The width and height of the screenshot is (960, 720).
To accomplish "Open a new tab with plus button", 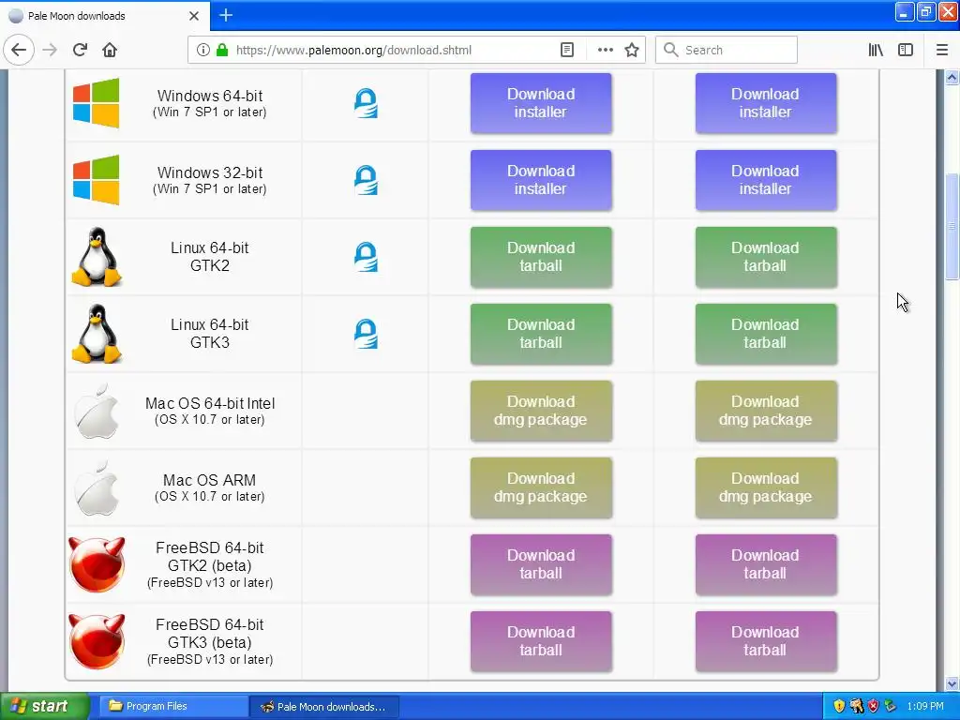I will 225,15.
